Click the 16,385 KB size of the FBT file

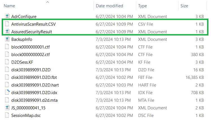[x=195, y=77]
